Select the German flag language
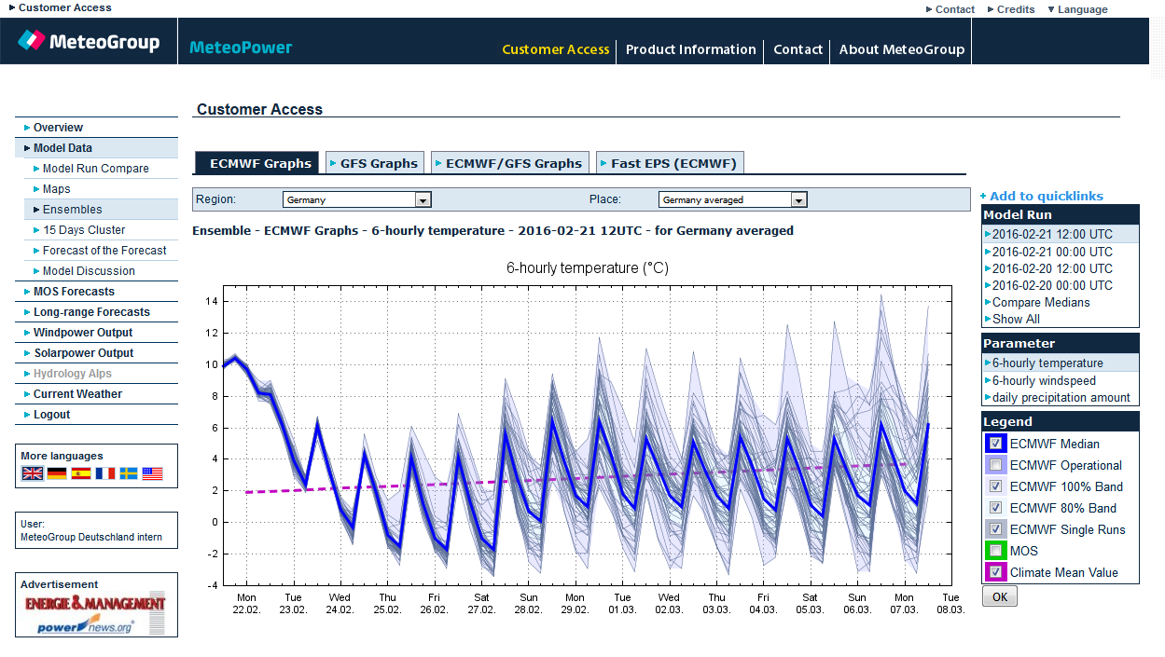 click(x=57, y=473)
